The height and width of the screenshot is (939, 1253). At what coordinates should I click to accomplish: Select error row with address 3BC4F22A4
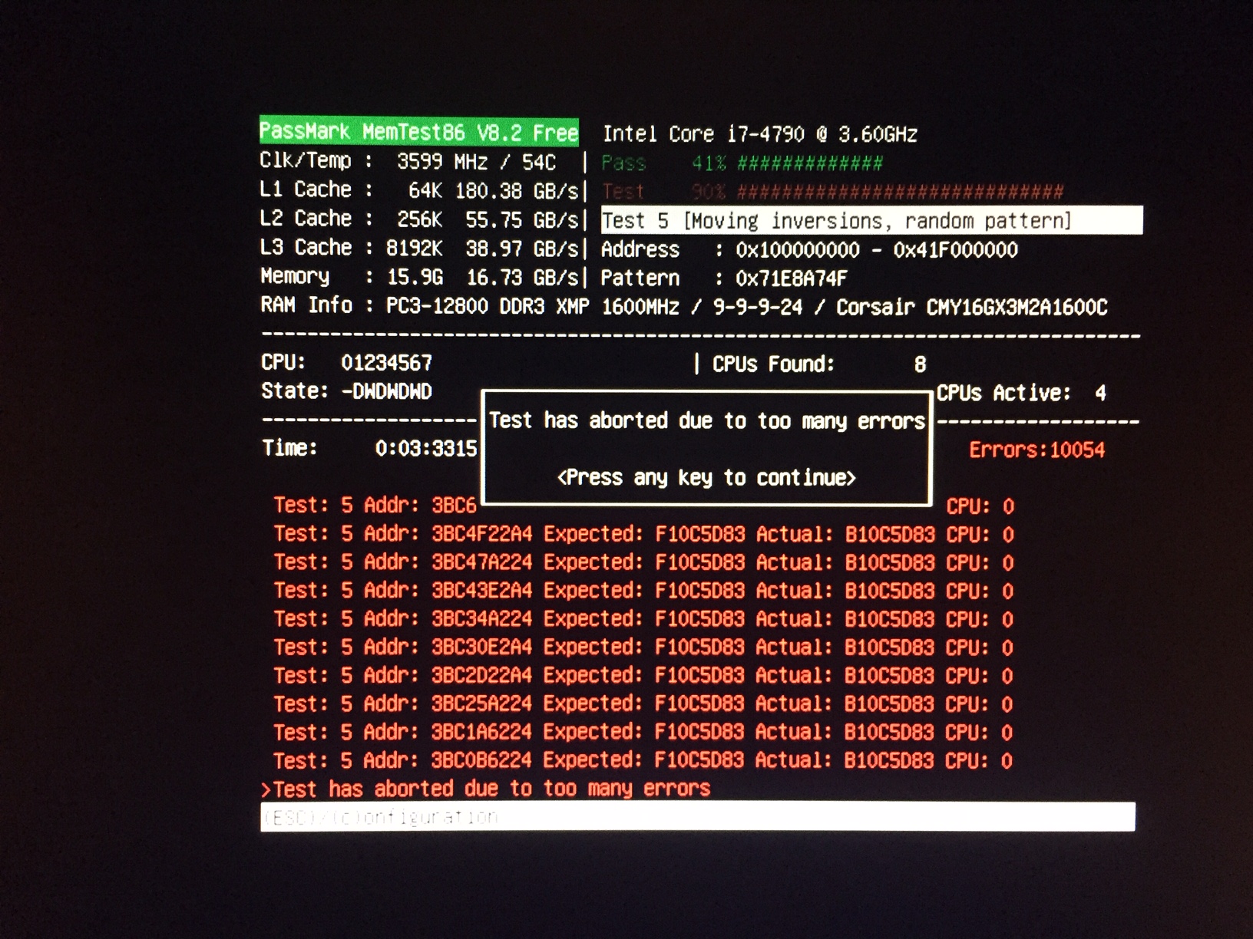click(643, 534)
